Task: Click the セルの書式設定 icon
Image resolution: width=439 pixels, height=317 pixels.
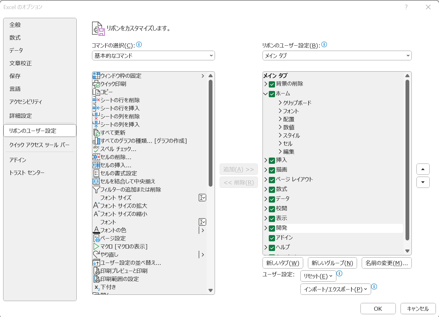Action: click(x=96, y=173)
